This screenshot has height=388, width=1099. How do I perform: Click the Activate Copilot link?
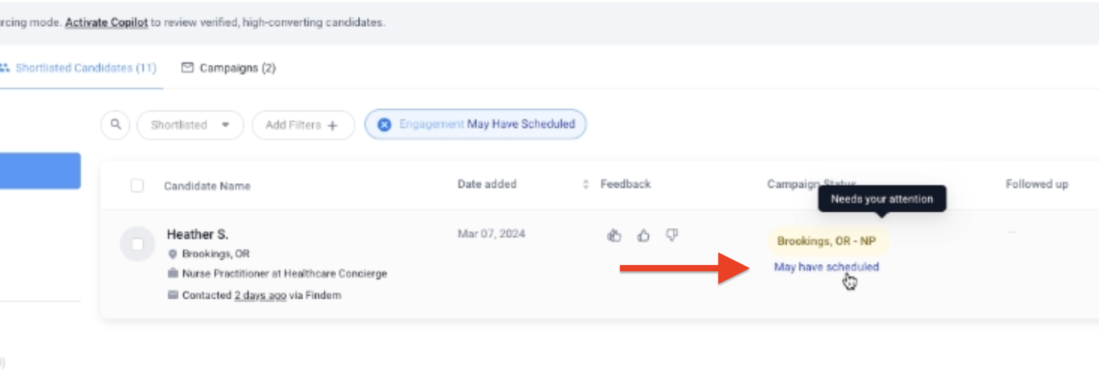(106, 22)
